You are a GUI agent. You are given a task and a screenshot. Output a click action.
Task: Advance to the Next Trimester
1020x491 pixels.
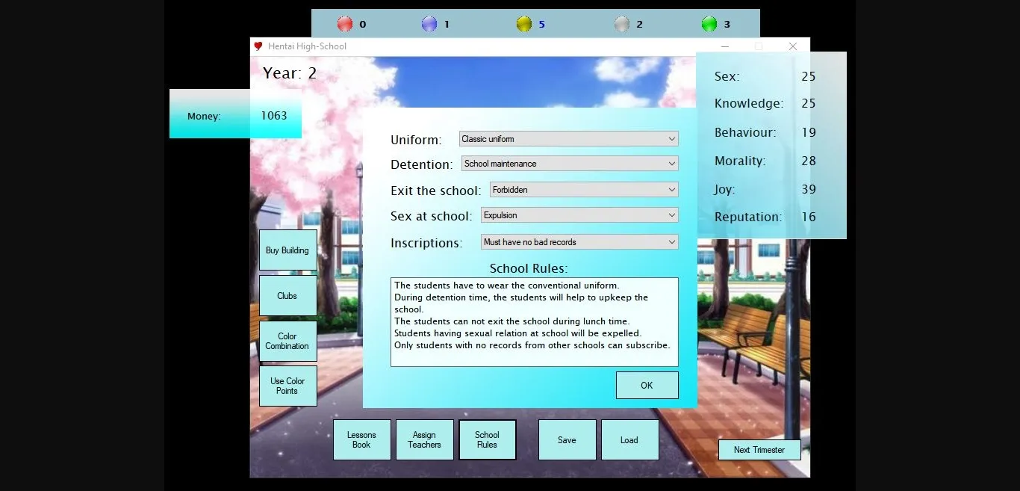pyautogui.click(x=759, y=450)
